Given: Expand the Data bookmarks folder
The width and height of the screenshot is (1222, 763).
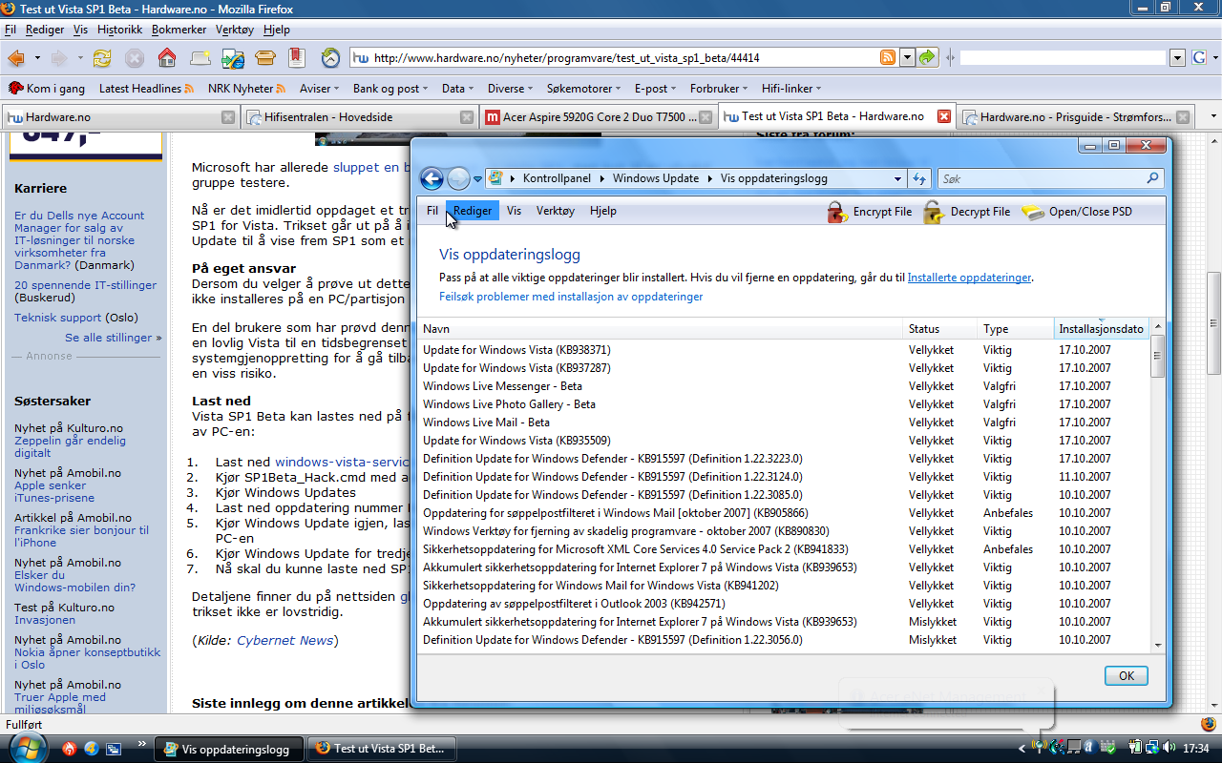Looking at the screenshot, I should 459,89.
